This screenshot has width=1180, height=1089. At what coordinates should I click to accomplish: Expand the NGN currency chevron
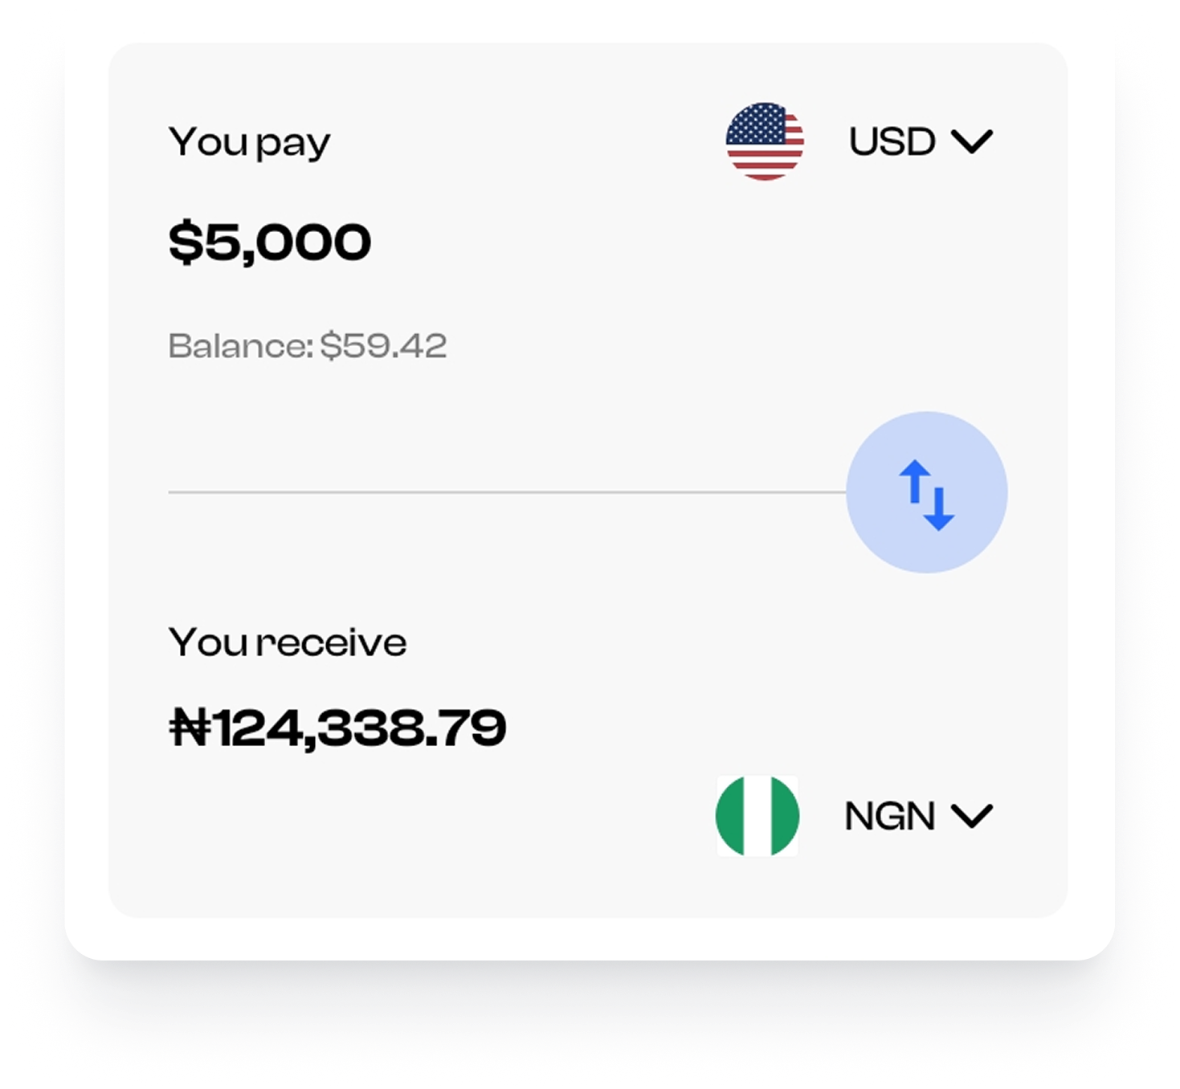tap(972, 817)
